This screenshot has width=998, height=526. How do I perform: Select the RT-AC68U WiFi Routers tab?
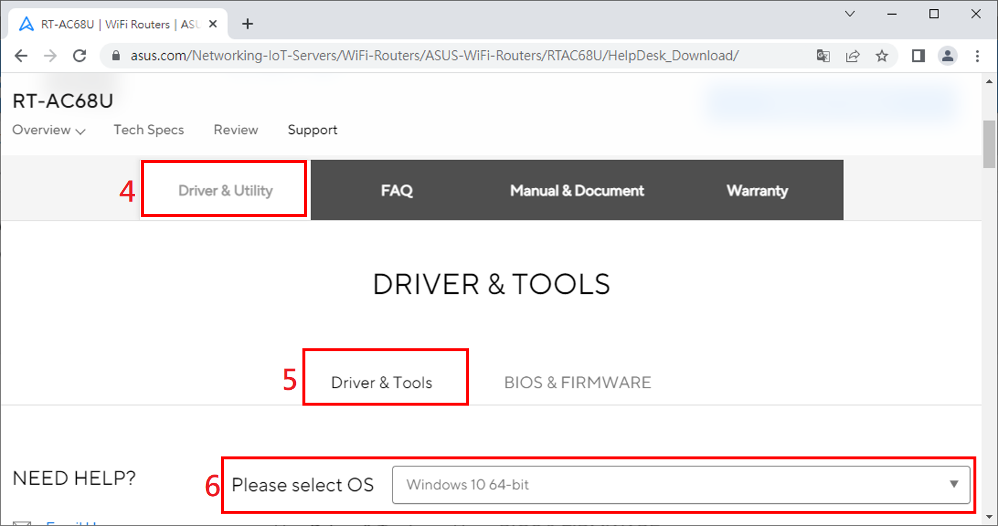point(118,24)
